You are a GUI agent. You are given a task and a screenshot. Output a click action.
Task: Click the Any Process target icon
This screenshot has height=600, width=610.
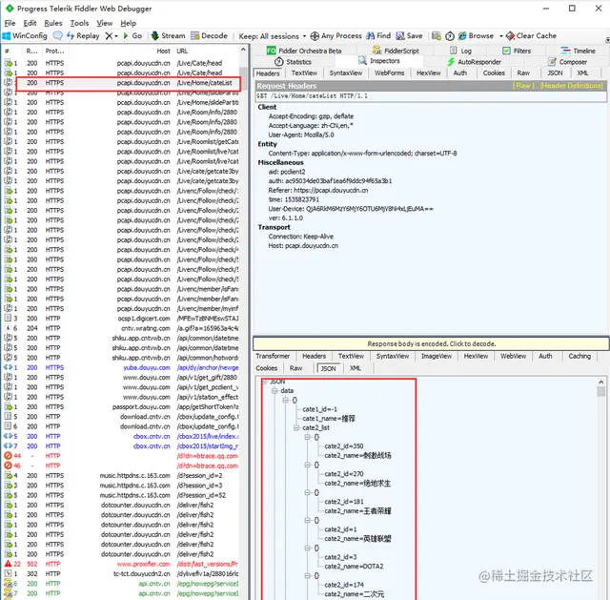tap(315, 36)
